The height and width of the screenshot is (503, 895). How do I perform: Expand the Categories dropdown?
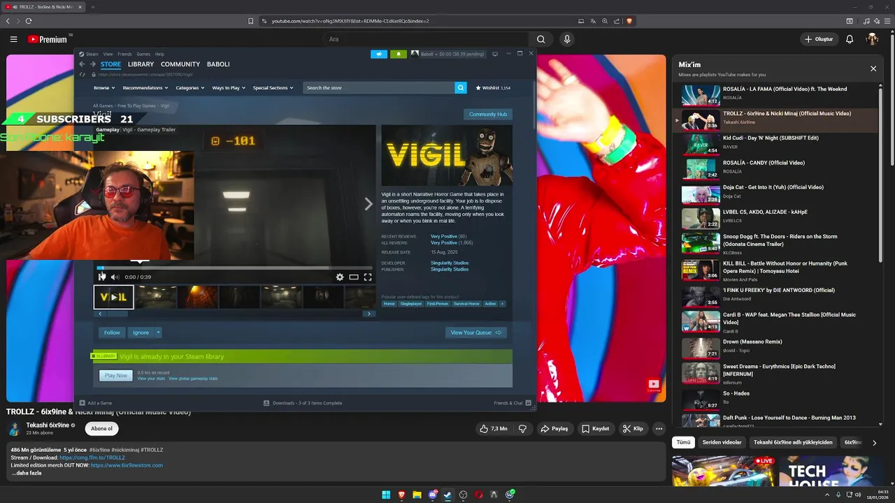[190, 88]
